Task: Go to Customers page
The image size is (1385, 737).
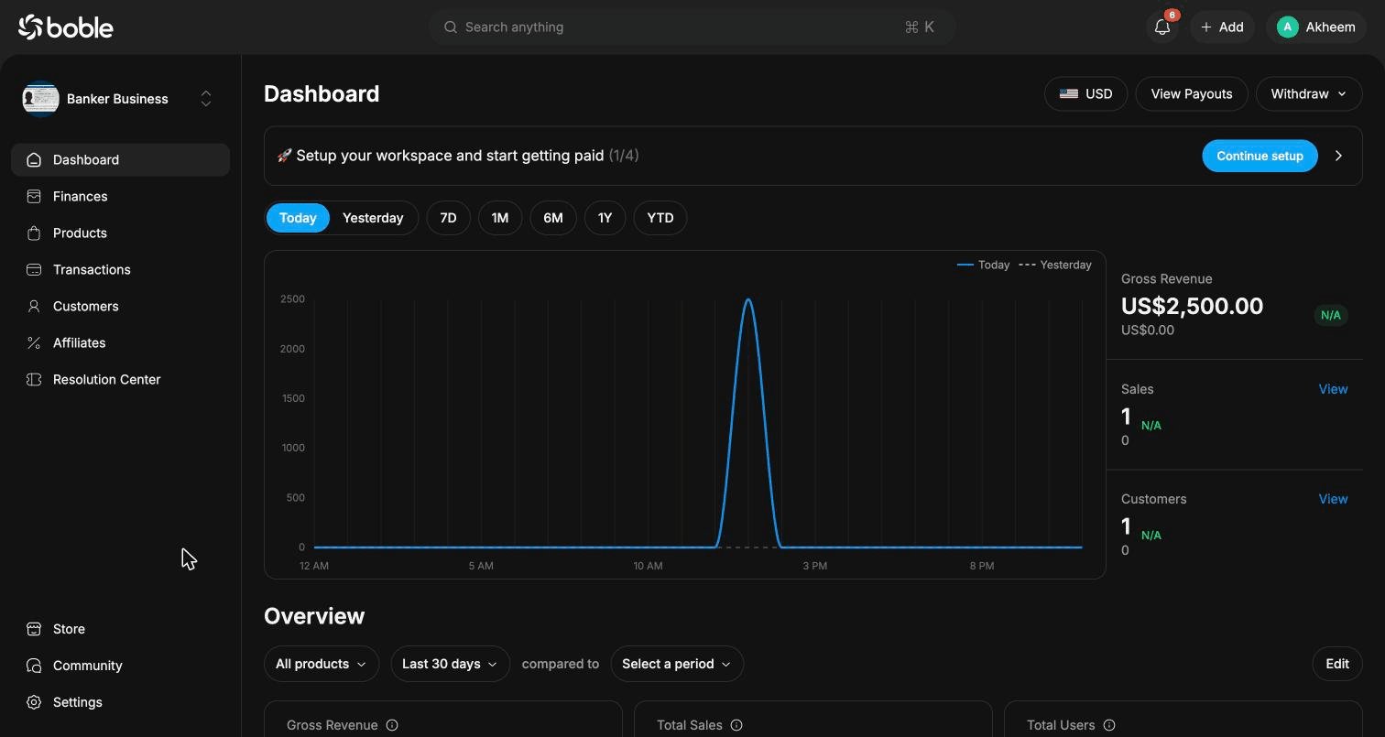Action: (120, 306)
